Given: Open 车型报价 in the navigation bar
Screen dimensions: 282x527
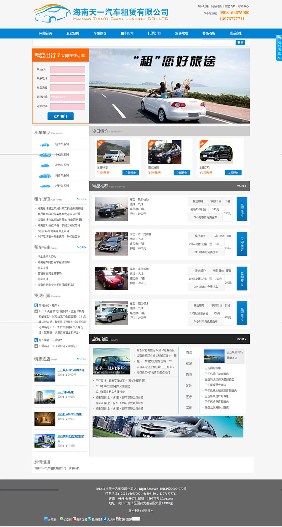Looking at the screenshot, I should 100,33.
